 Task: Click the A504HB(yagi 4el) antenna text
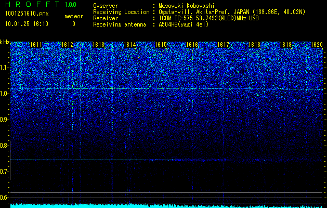(184, 24)
